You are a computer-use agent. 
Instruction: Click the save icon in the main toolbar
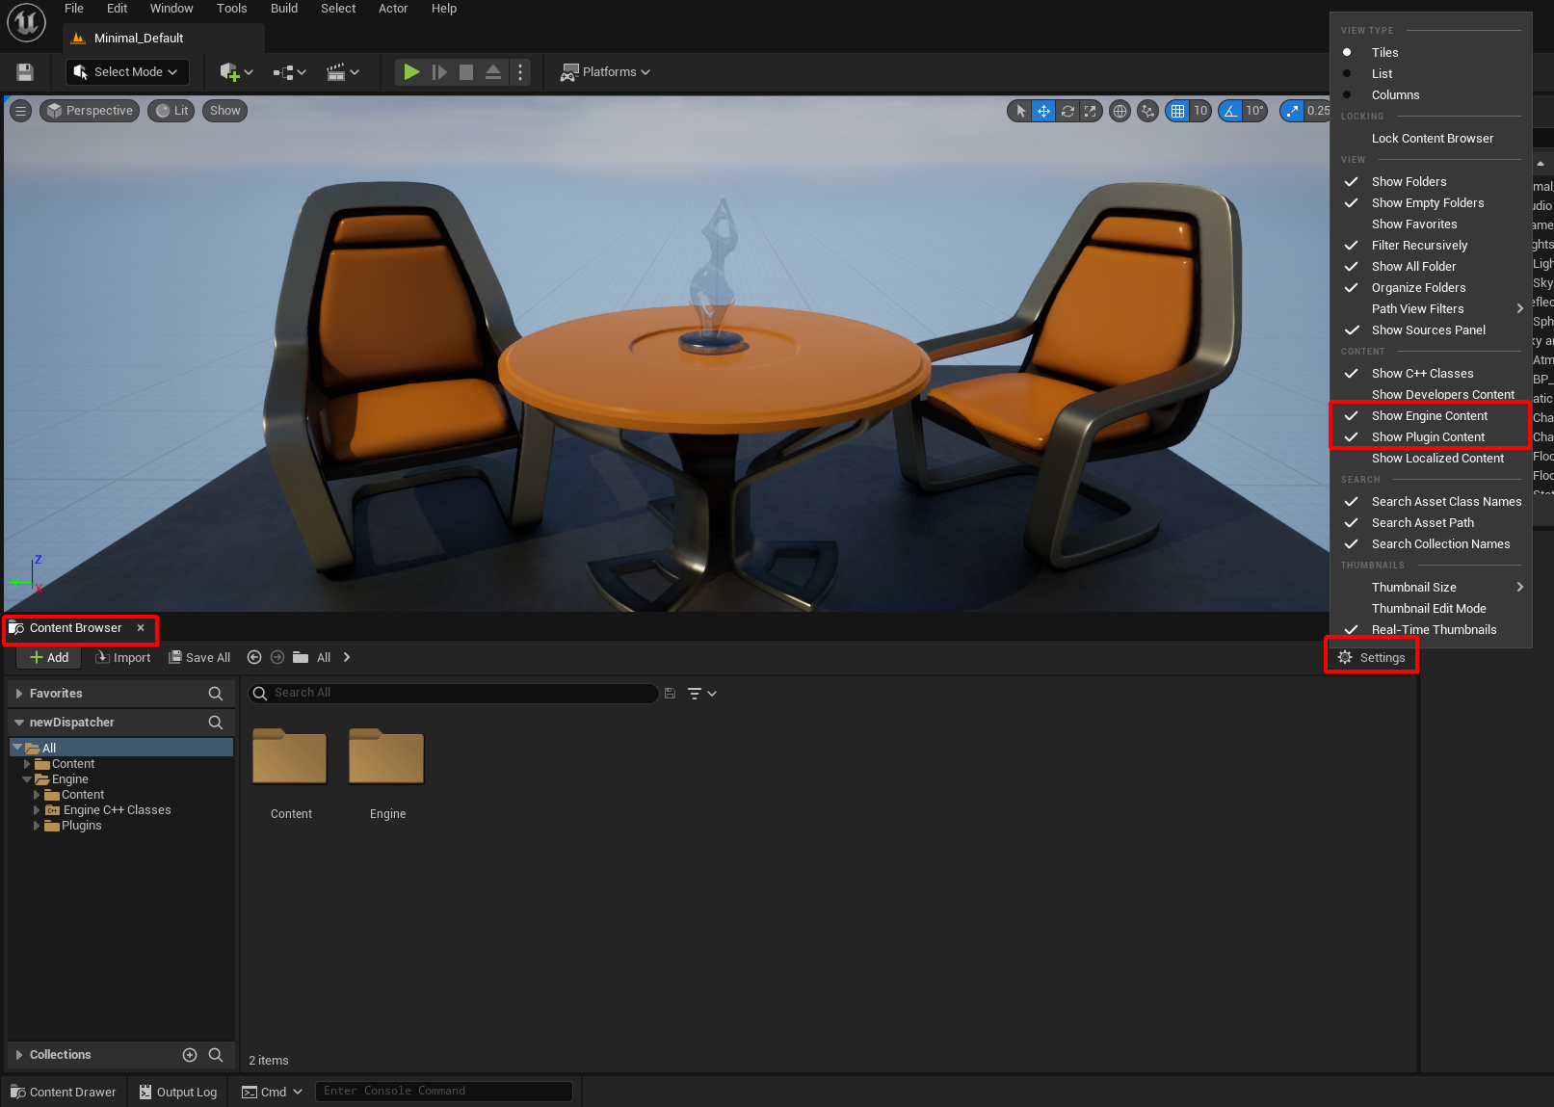tap(25, 72)
